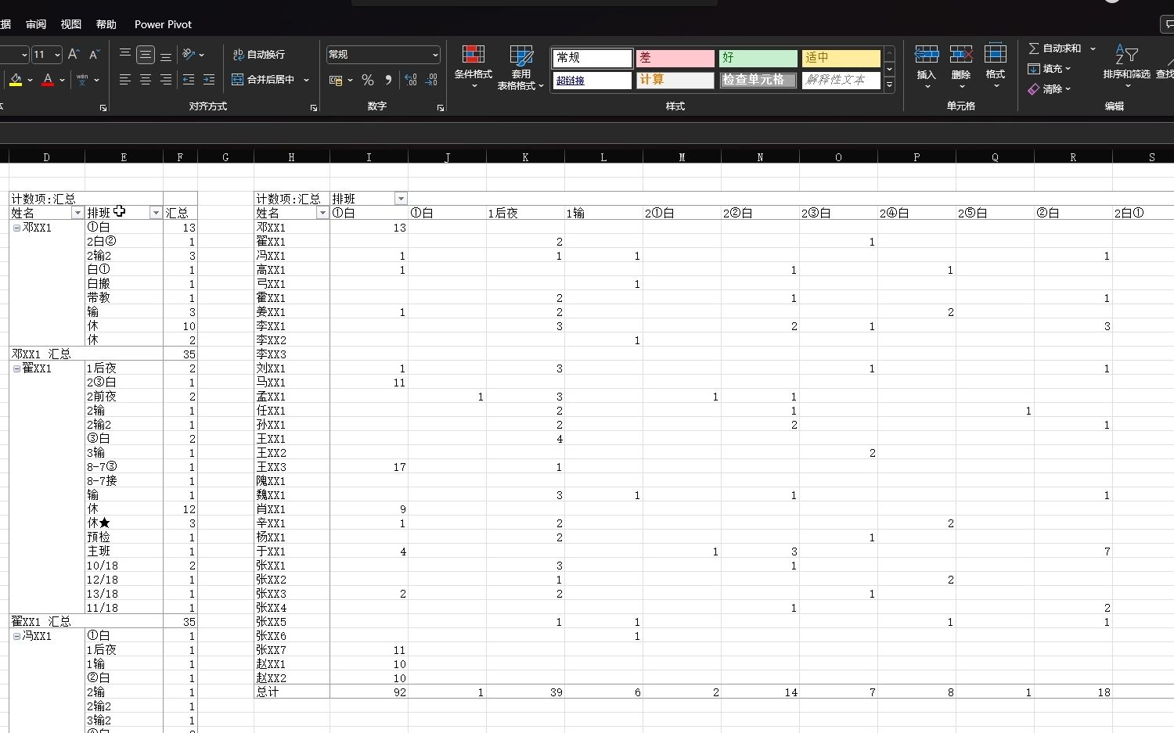Open the 审阅 ribbon tab

tap(36, 24)
